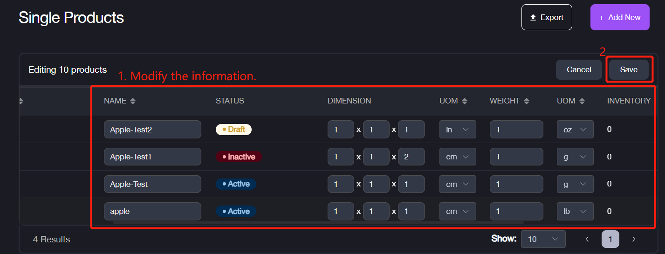Click third dimension field of Apple-Test1
This screenshot has height=254, width=665.
tap(411, 157)
